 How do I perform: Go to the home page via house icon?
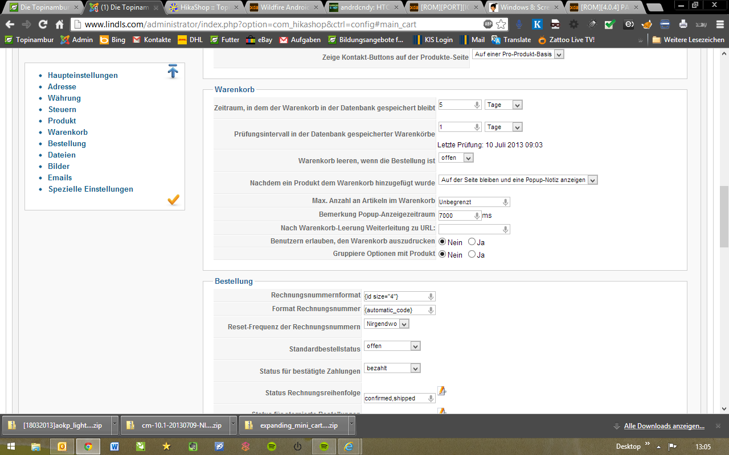[x=59, y=24]
